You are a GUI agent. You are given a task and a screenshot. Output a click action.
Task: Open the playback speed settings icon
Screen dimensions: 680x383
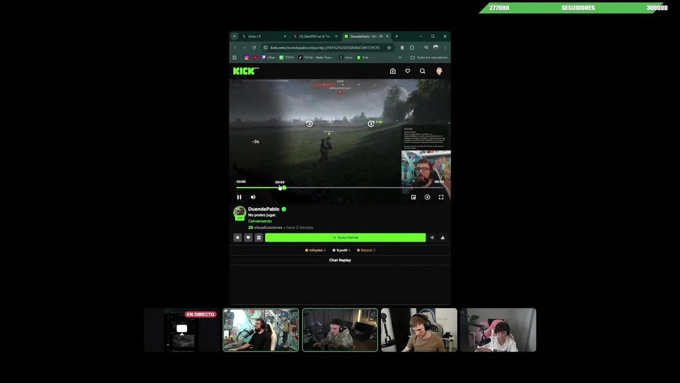tap(427, 197)
